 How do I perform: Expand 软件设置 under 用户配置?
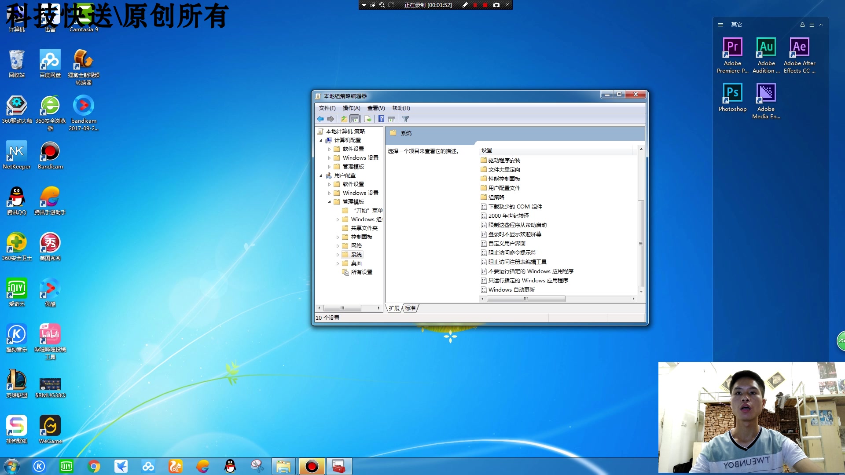[x=329, y=184]
